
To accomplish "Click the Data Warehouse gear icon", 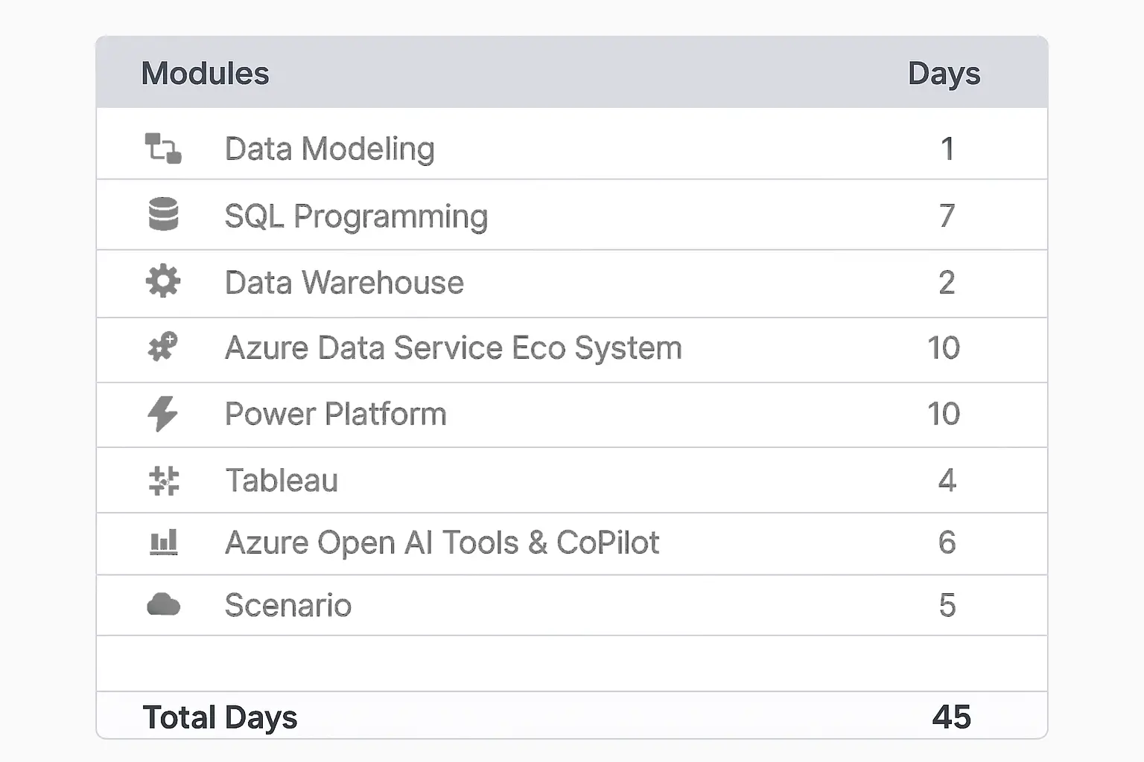I will click(x=163, y=281).
